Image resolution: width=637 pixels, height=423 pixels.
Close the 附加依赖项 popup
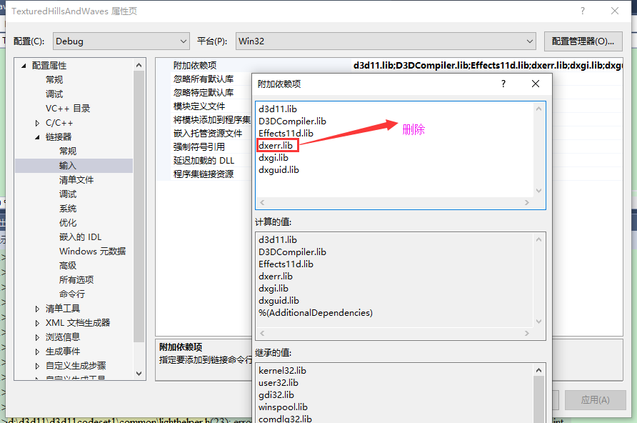pyautogui.click(x=536, y=84)
